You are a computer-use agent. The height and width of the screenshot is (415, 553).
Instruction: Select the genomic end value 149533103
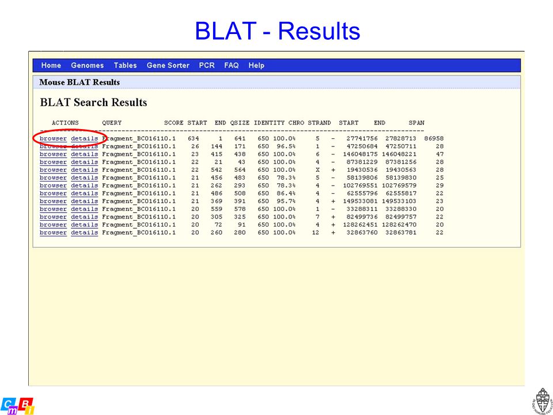coord(399,201)
